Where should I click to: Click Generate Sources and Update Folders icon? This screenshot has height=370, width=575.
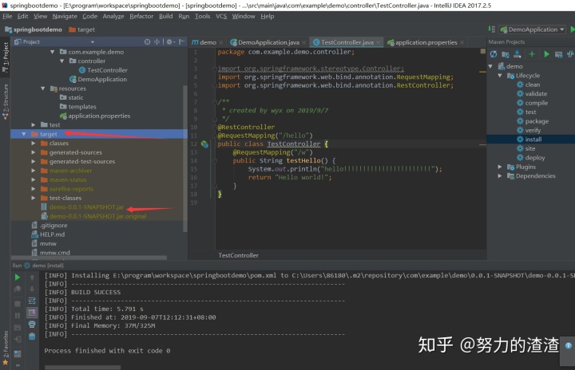tap(506, 54)
